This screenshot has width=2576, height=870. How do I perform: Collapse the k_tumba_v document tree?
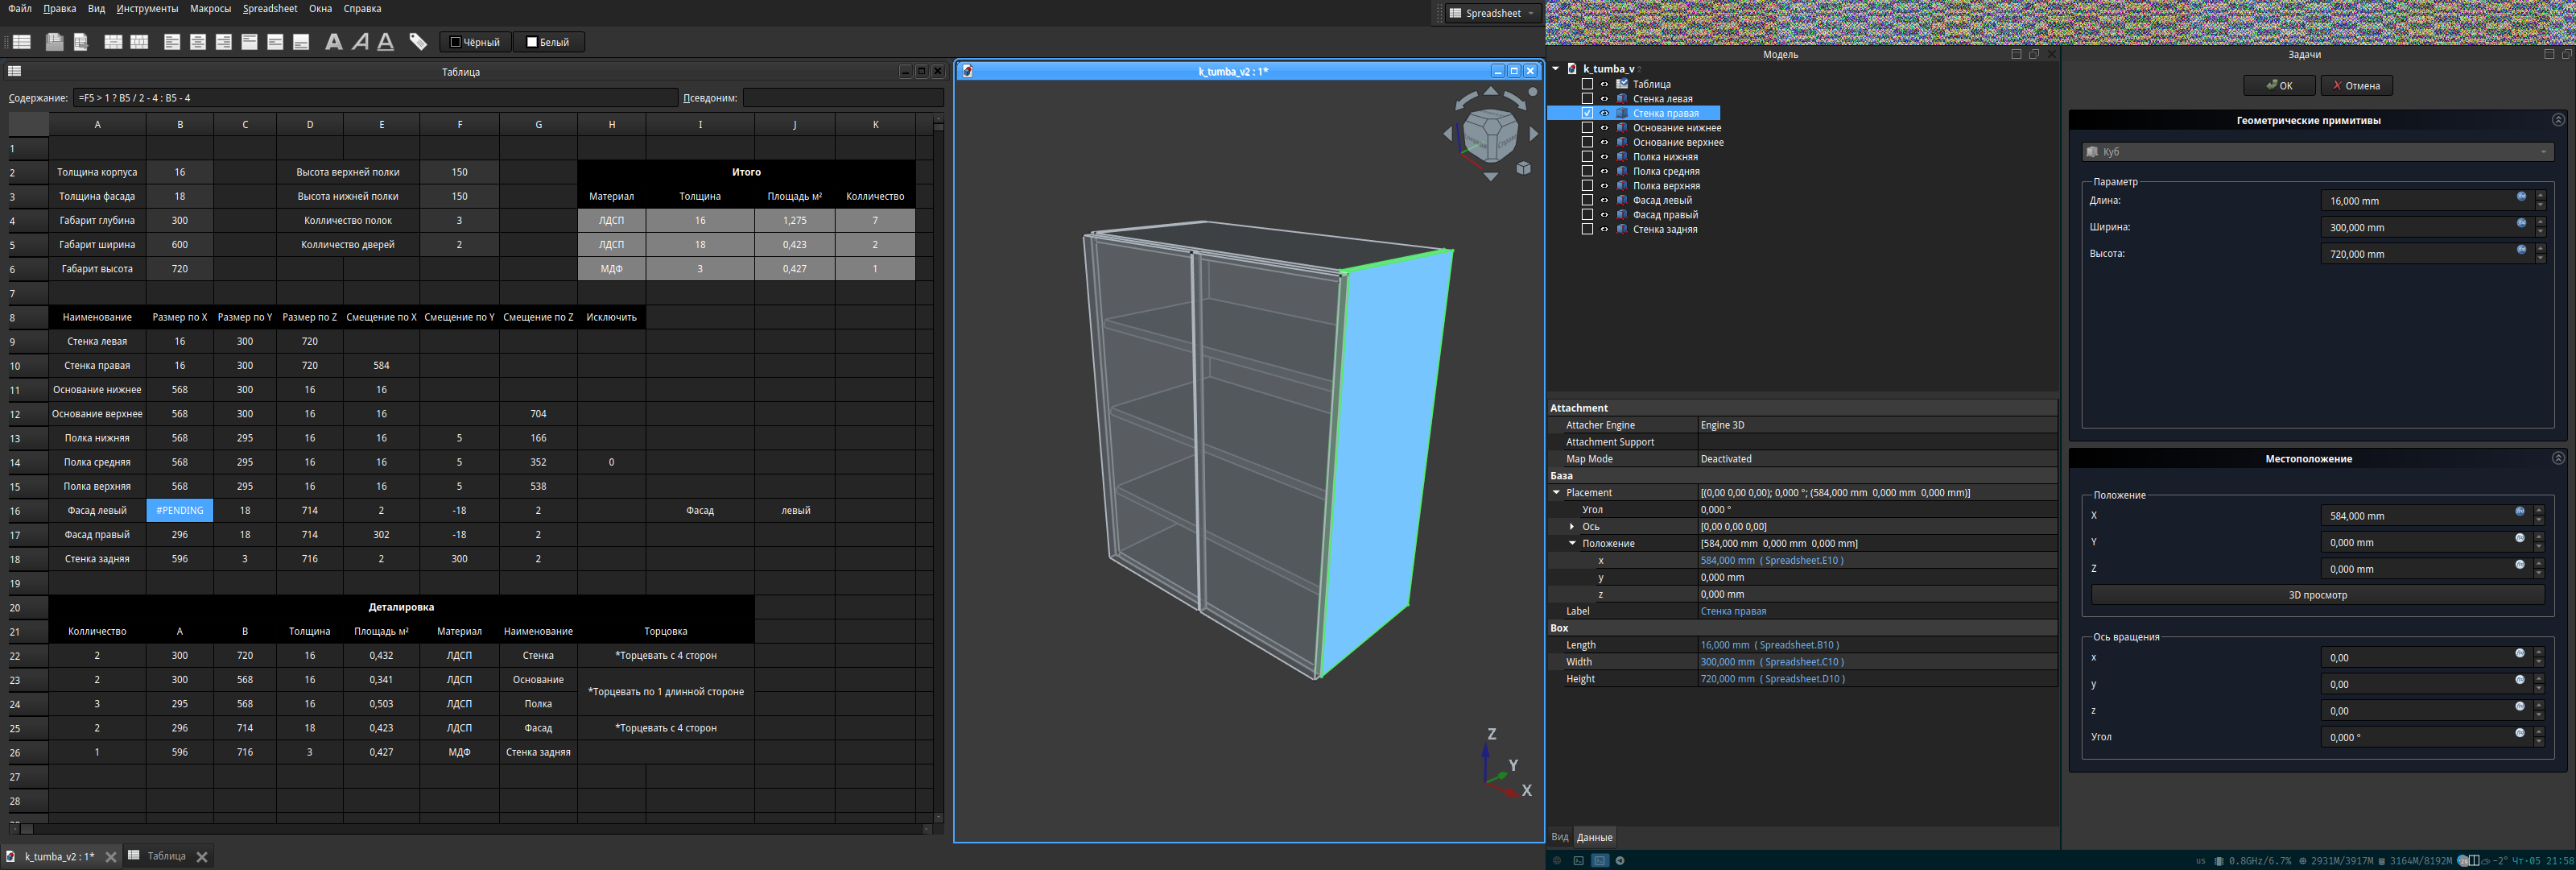(1556, 68)
